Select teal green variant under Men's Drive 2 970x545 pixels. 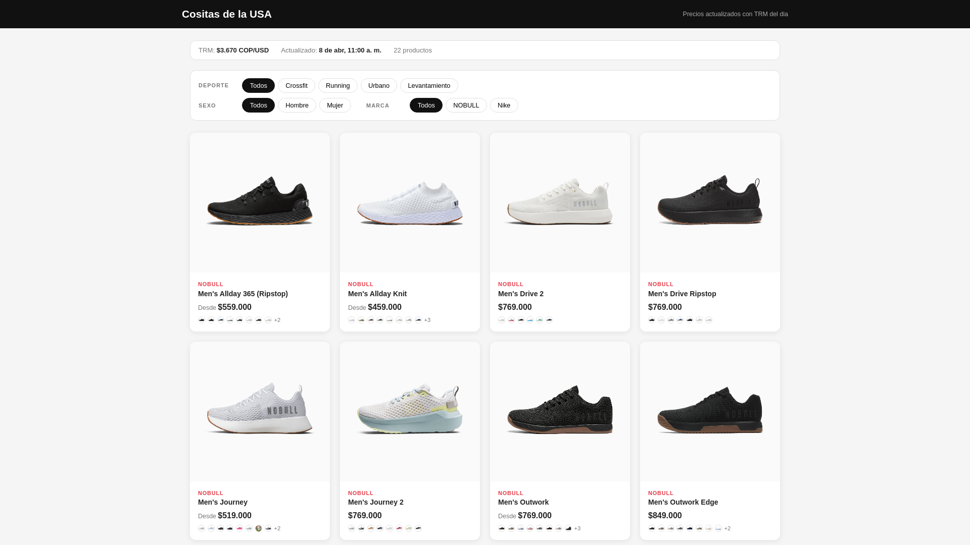click(540, 320)
